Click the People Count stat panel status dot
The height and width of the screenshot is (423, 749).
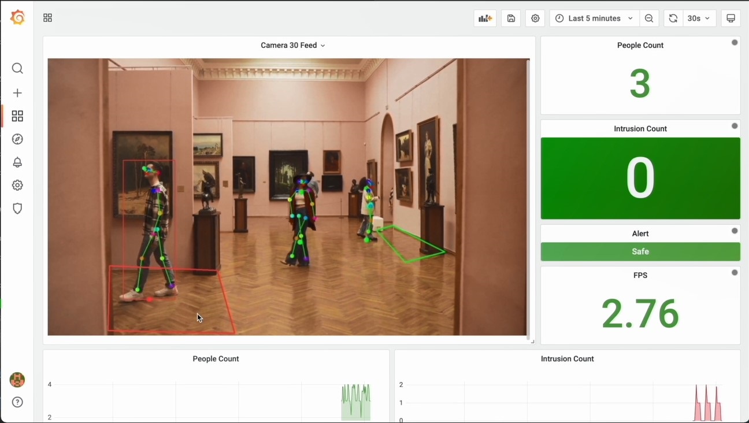tap(735, 42)
